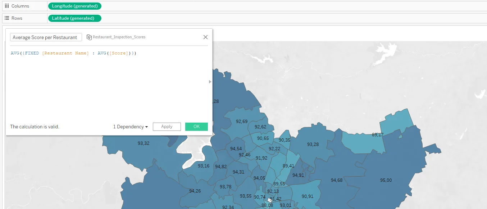Click the Columns shelf icon
Screen dimensions: 487x209
[7, 6]
